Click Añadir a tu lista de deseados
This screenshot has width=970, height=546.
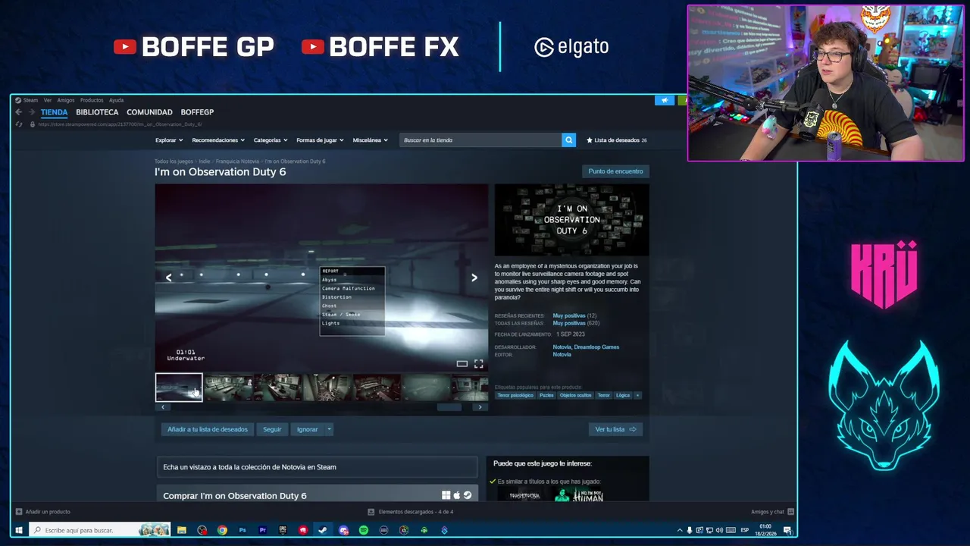pos(208,429)
